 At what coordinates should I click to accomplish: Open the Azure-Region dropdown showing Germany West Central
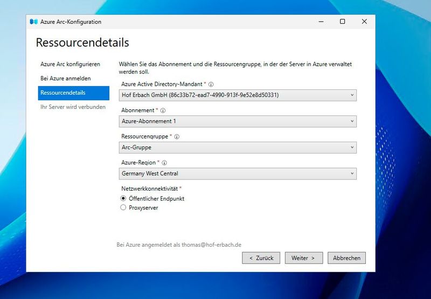tap(238, 173)
